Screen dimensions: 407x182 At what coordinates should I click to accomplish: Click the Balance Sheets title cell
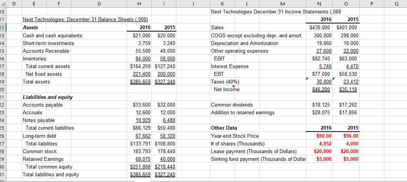85,20
